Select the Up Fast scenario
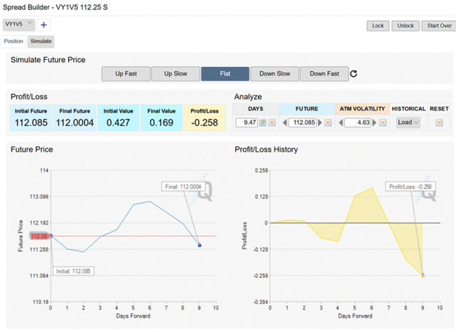Viewport: 456px width, 332px height. click(x=125, y=73)
